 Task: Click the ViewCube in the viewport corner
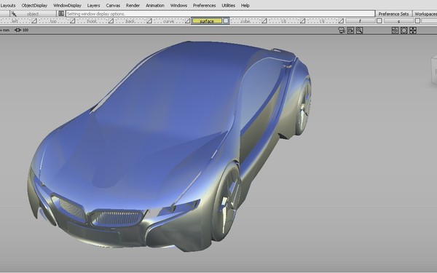433,71
